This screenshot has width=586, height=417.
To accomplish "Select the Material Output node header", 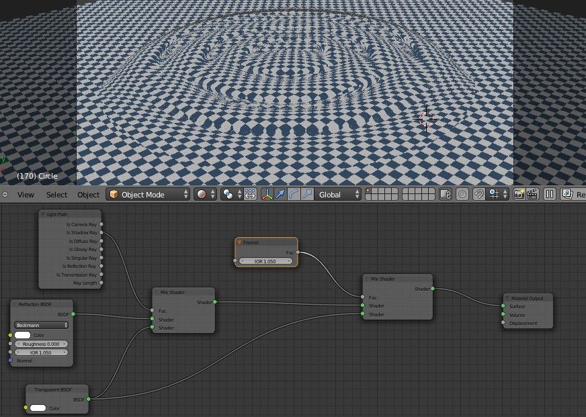I will [528, 299].
